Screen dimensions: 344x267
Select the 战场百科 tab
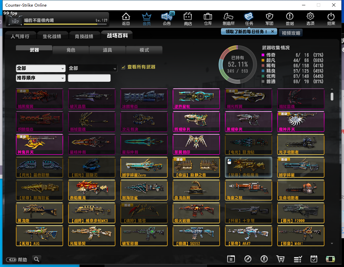click(x=117, y=35)
